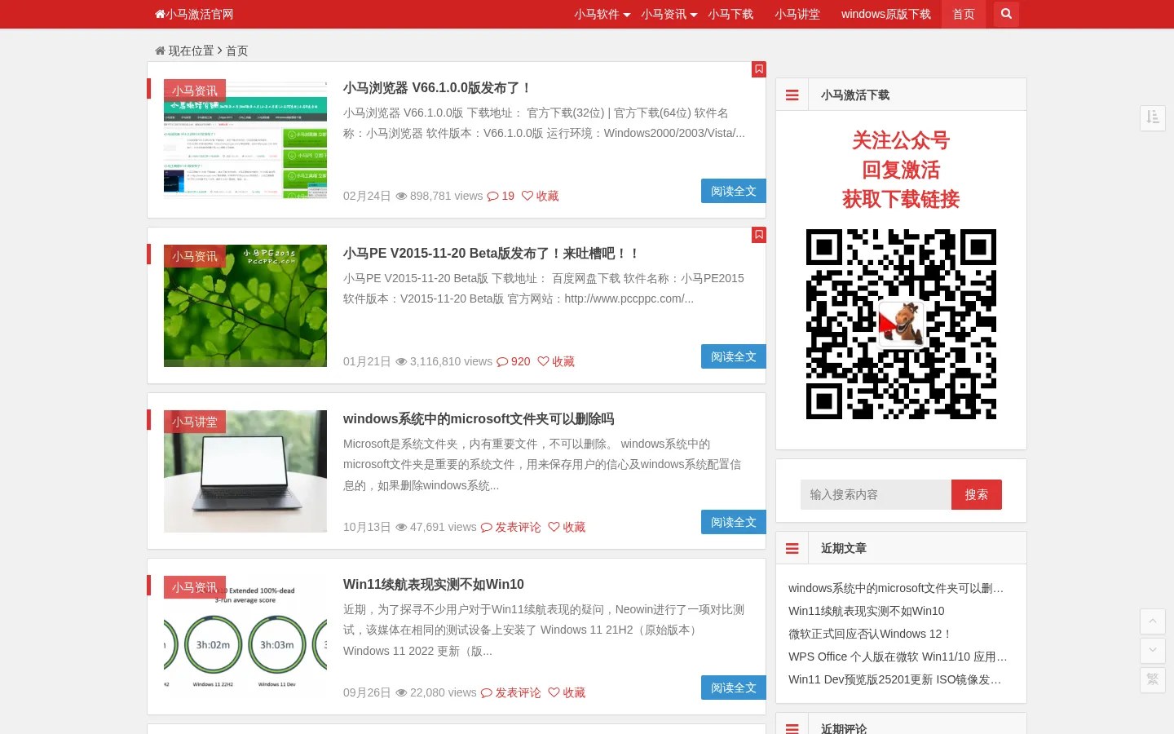Screen dimensions: 1174x734
Task: Favorite the 小马PE post with 收藏 heart
Action: [x=556, y=361]
